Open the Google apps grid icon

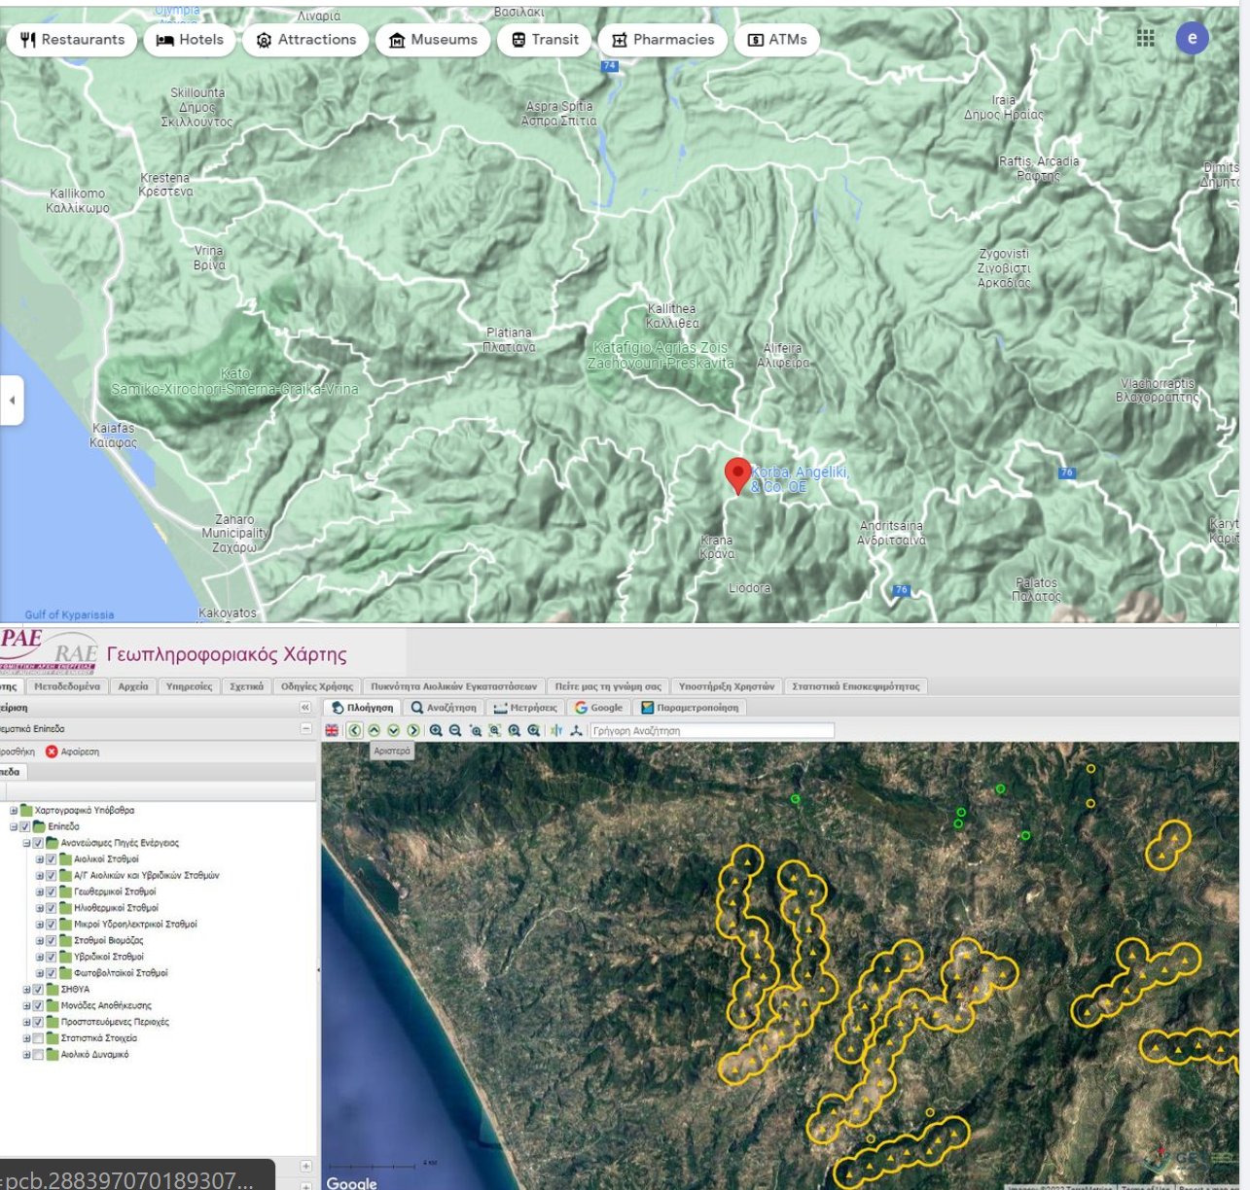click(1145, 38)
